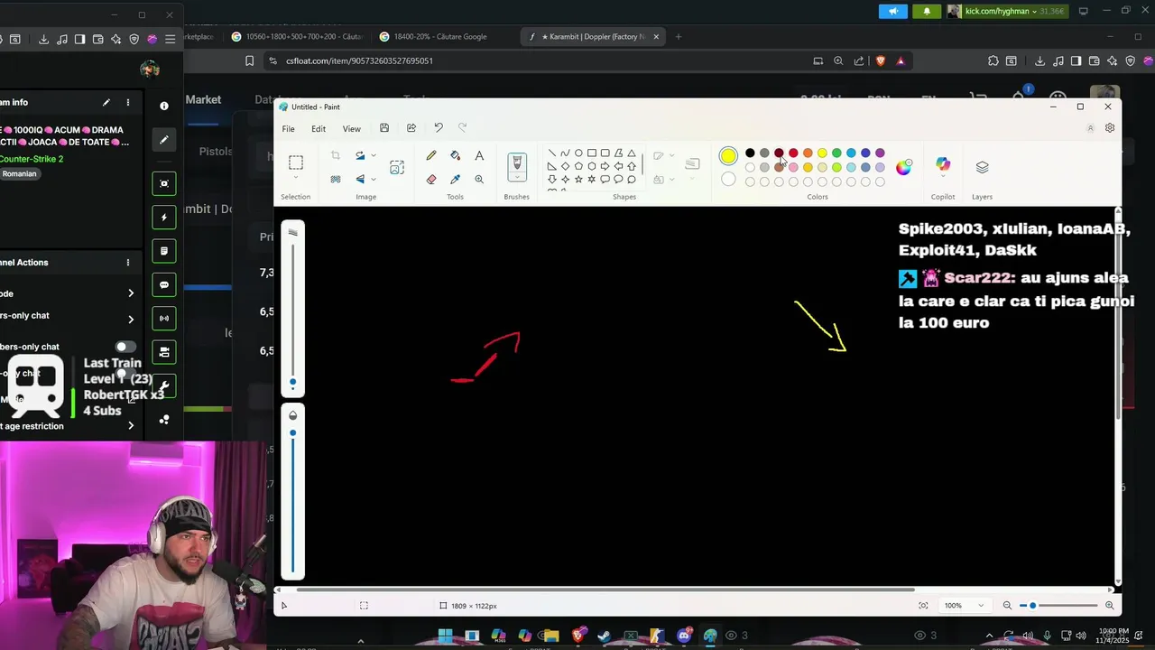Click the pencil edit icon beside stream info
Screen dimensions: 1155x650
point(106,103)
